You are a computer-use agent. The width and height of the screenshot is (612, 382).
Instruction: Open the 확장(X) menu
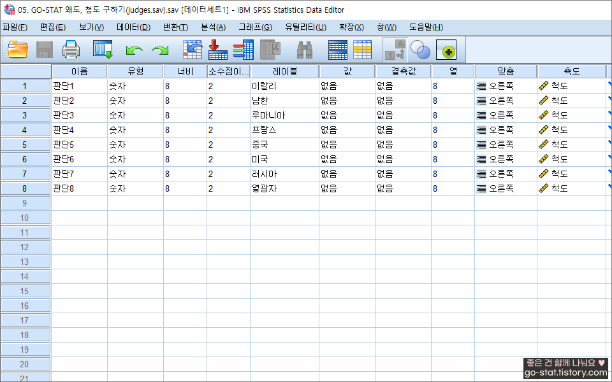[352, 27]
